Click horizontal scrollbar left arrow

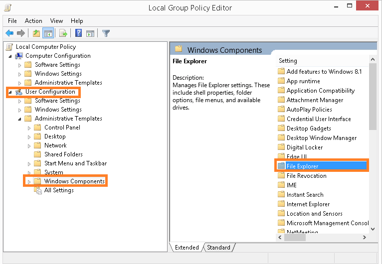pyautogui.click(x=280, y=237)
